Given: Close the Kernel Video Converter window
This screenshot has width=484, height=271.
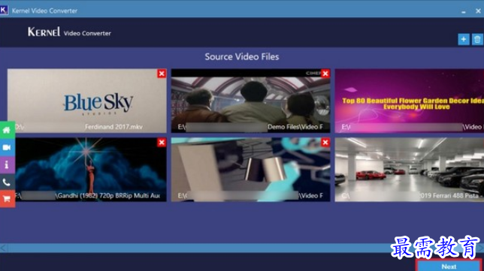Looking at the screenshot, I should 478,11.
